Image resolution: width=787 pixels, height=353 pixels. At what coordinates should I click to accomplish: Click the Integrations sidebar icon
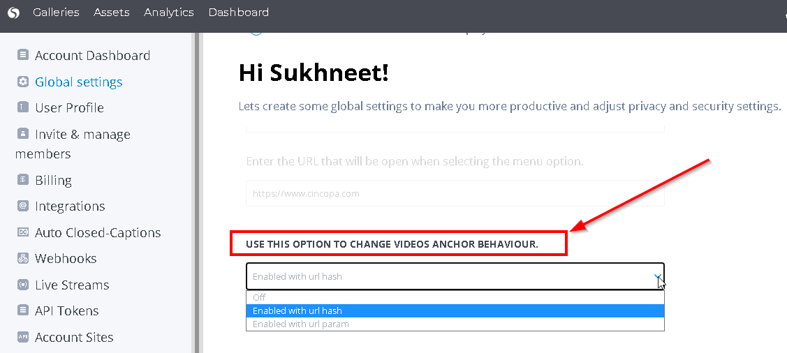click(x=22, y=206)
